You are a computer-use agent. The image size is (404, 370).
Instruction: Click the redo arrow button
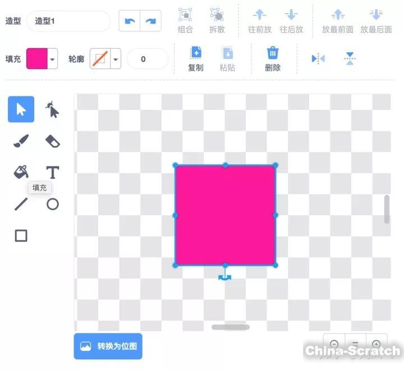point(150,21)
